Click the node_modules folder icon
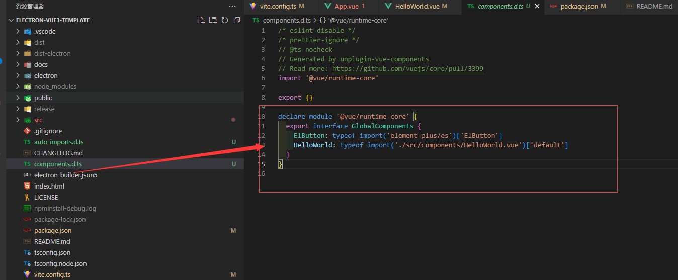678x280 pixels. [x=28, y=86]
